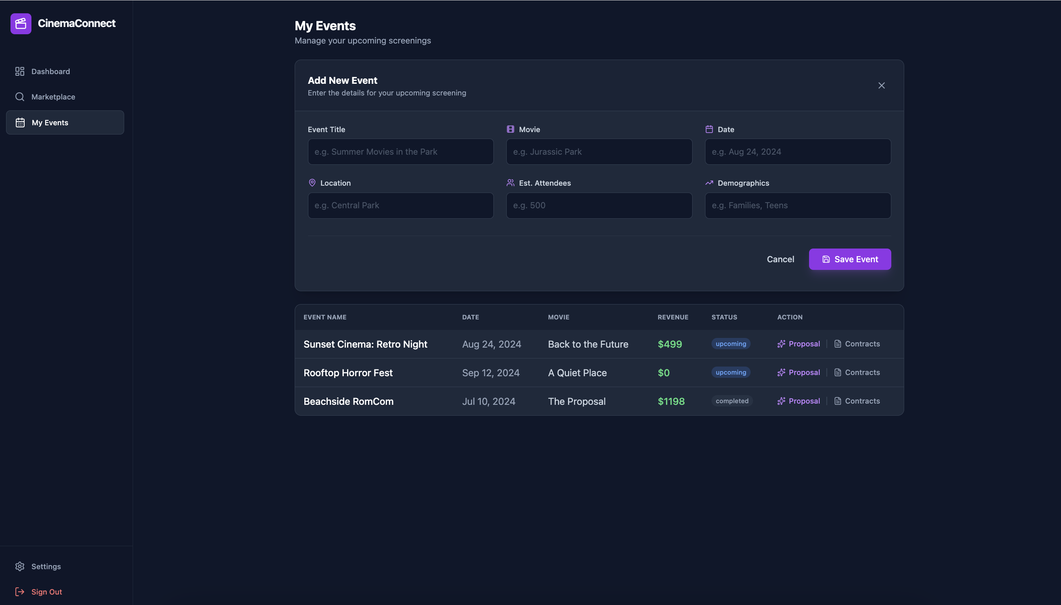Click Contracts document icon for Beachside RomCom
Screen dimensions: 1061x605
point(837,402)
